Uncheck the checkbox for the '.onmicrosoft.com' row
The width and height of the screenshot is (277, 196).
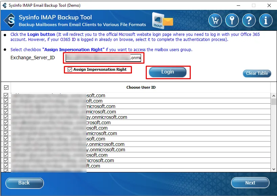6,144
